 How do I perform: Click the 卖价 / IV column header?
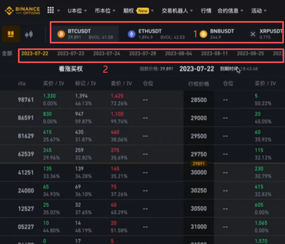click(121, 83)
